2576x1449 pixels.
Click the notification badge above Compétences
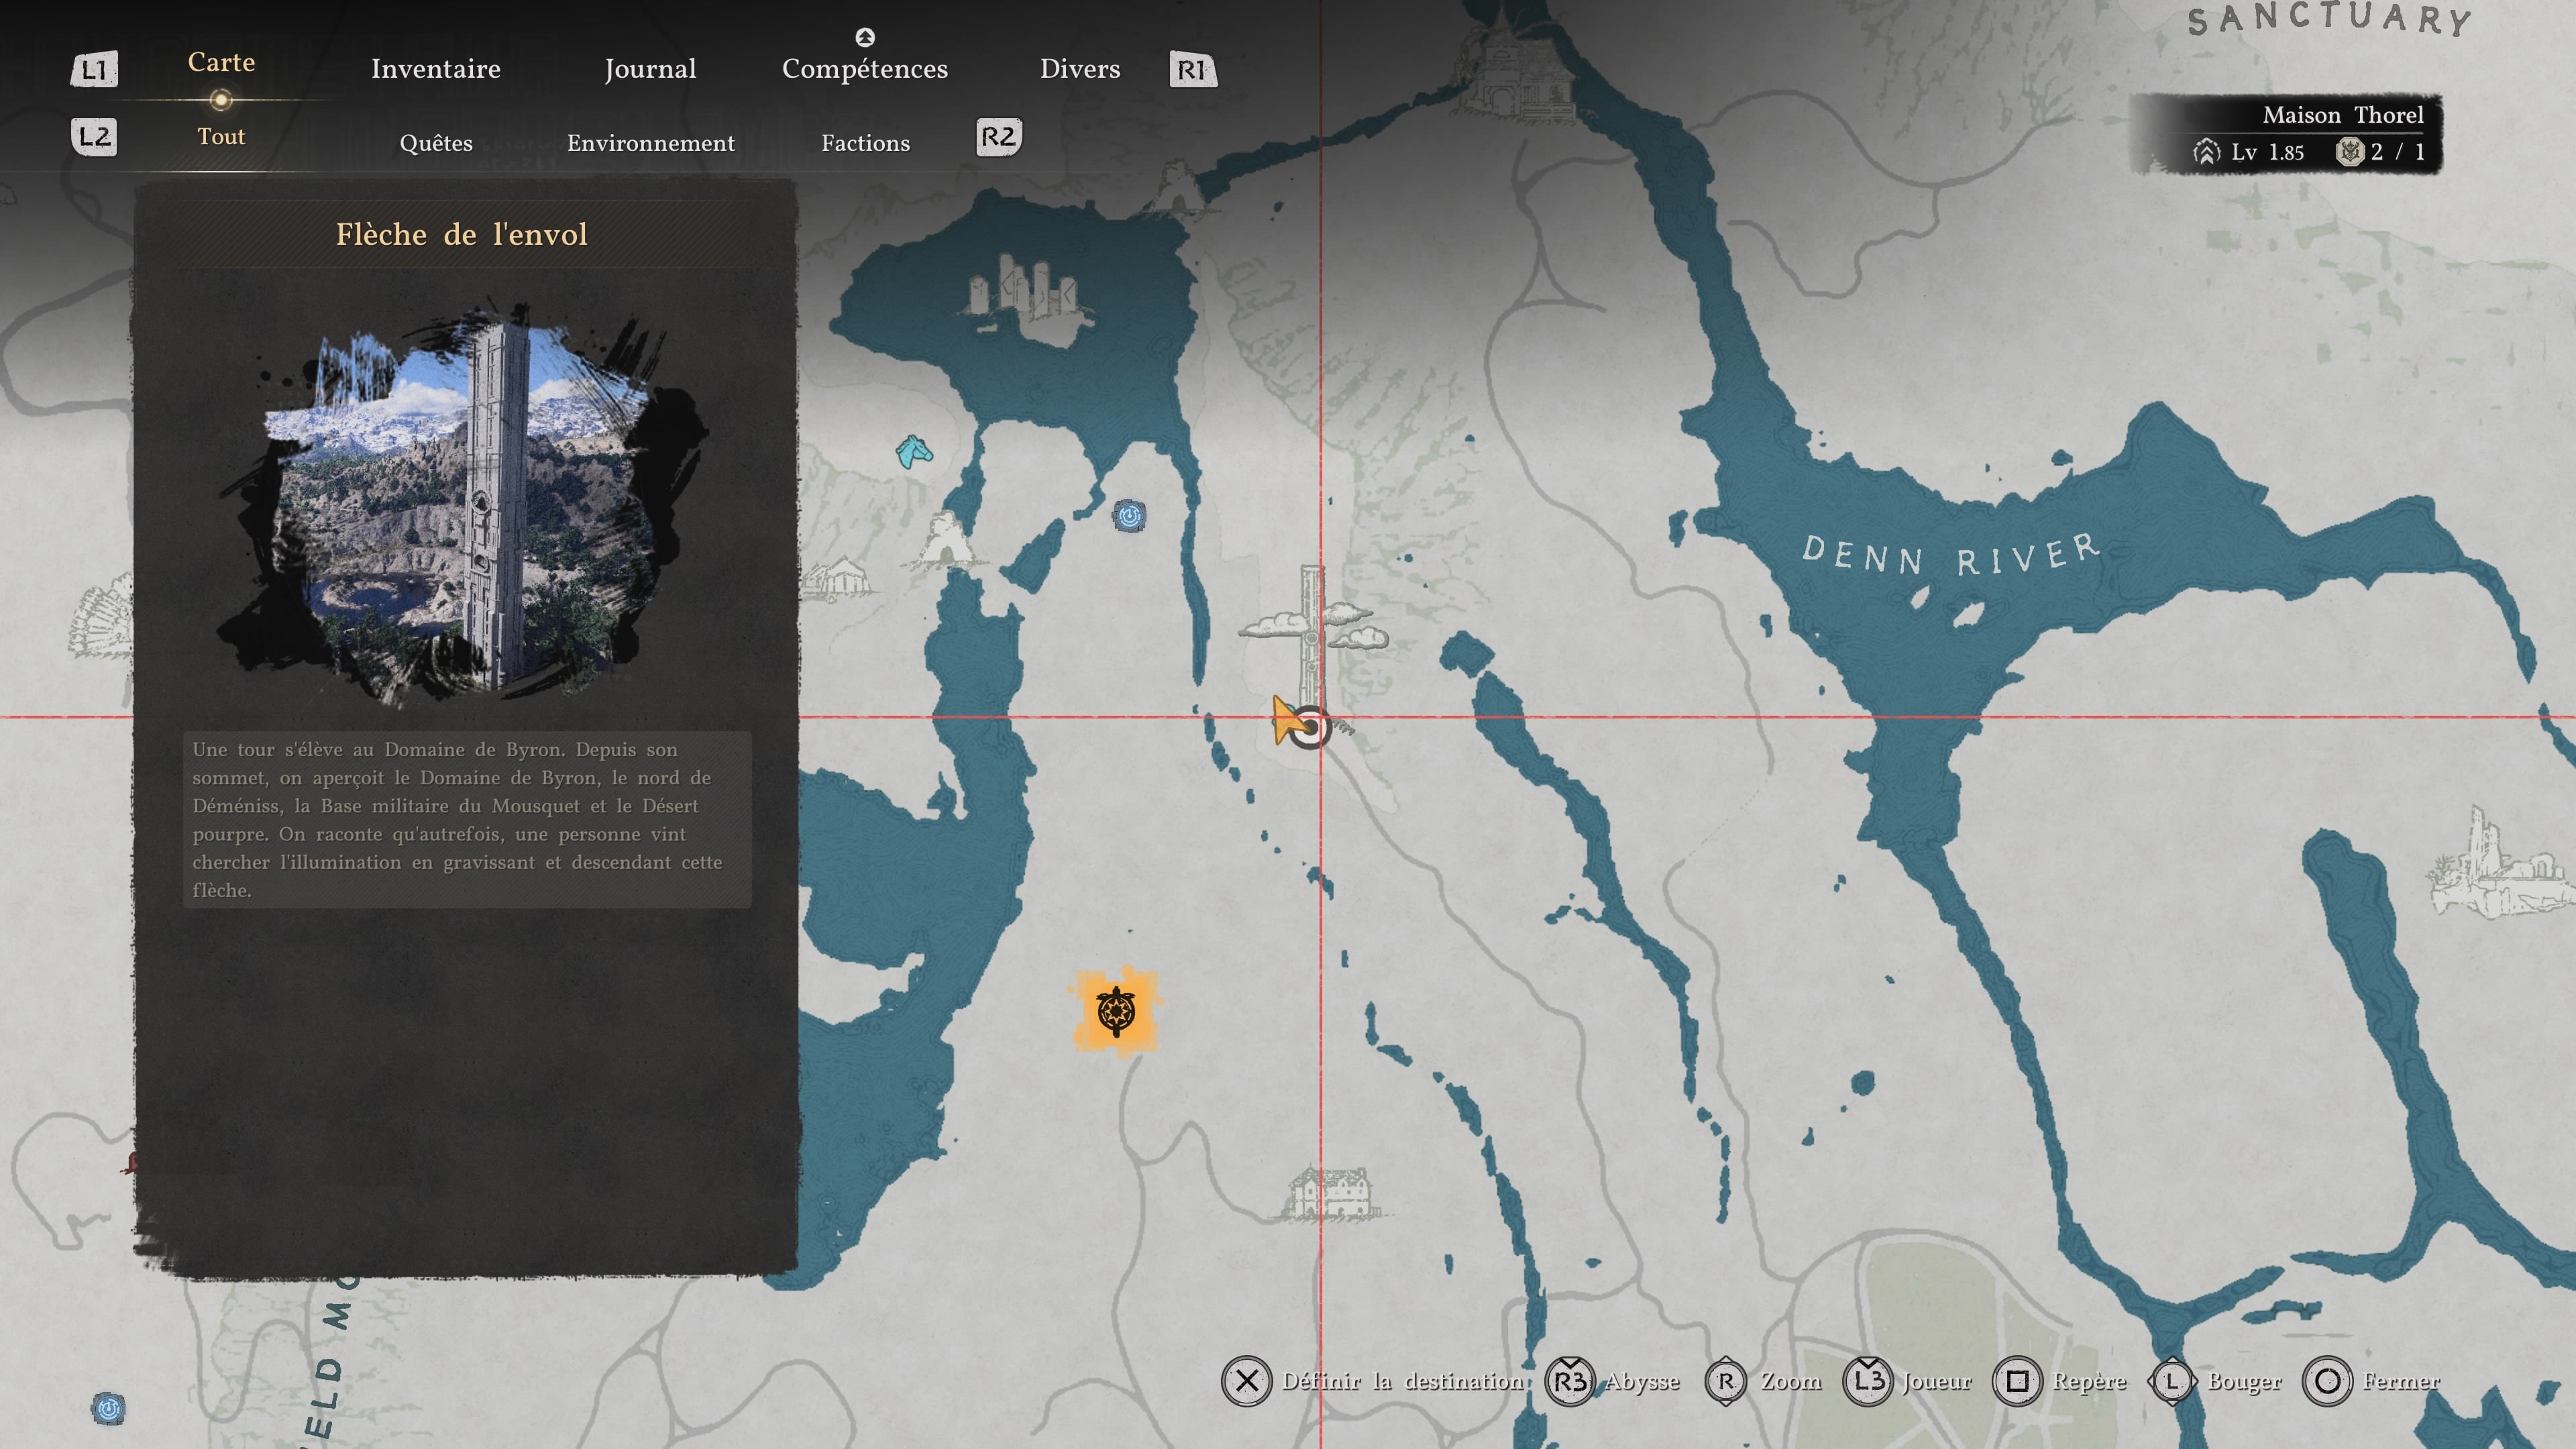pos(865,37)
